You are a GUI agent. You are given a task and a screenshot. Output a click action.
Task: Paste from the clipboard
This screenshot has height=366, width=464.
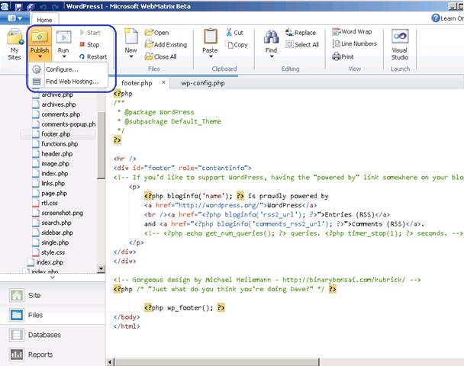pyautogui.click(x=210, y=41)
